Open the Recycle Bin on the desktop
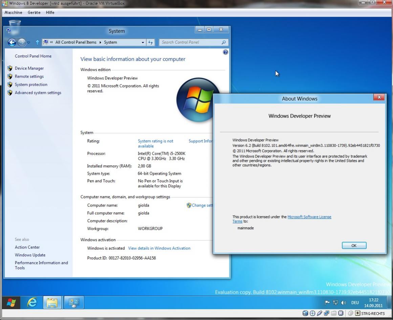Screen dimensions: 393x320 click(x=15, y=23)
